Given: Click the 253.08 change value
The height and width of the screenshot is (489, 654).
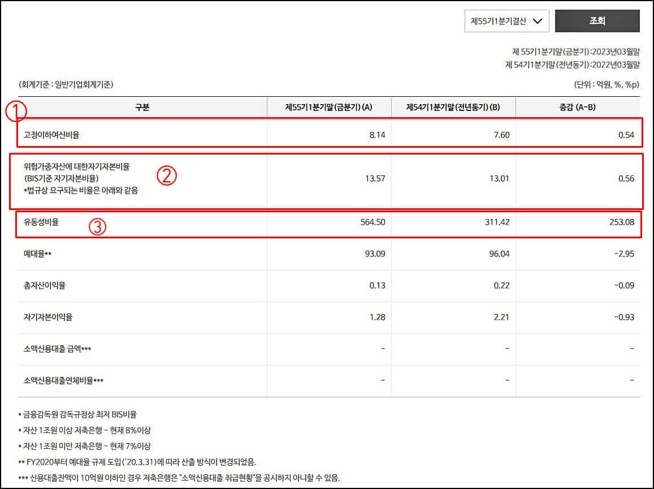Looking at the screenshot, I should click(x=621, y=222).
